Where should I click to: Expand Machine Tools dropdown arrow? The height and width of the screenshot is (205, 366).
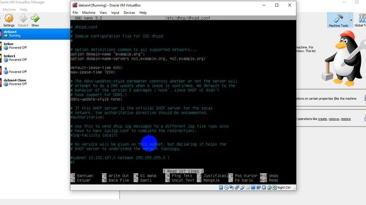(351, 20)
